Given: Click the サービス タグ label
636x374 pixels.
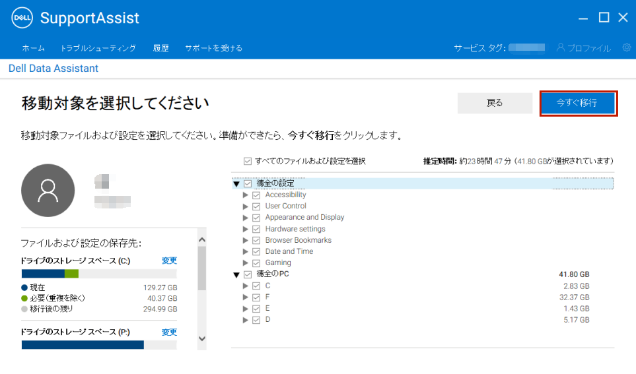Looking at the screenshot, I should coord(480,47).
